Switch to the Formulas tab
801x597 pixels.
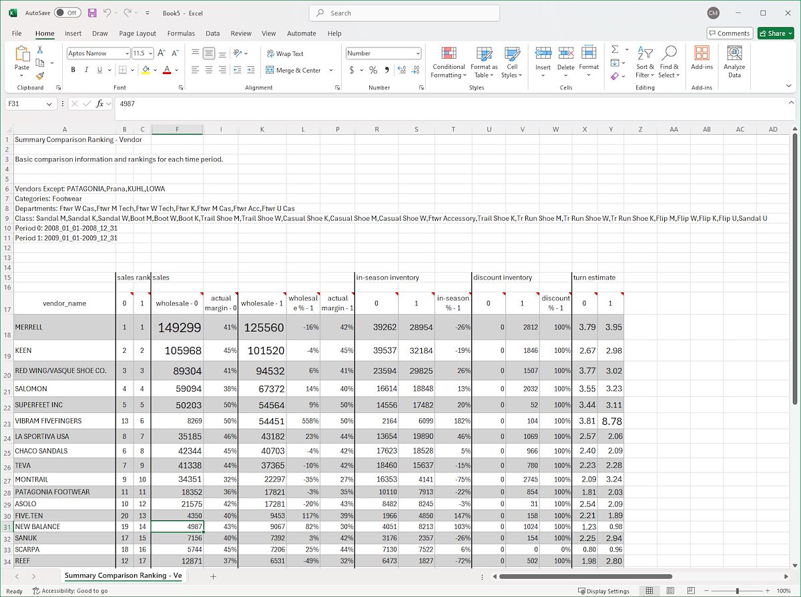(x=181, y=33)
